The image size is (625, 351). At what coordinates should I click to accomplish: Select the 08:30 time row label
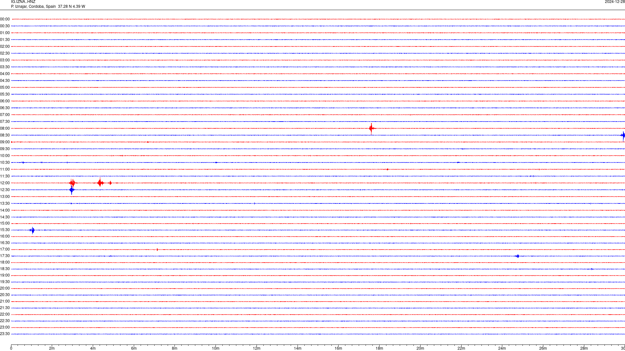coord(5,135)
